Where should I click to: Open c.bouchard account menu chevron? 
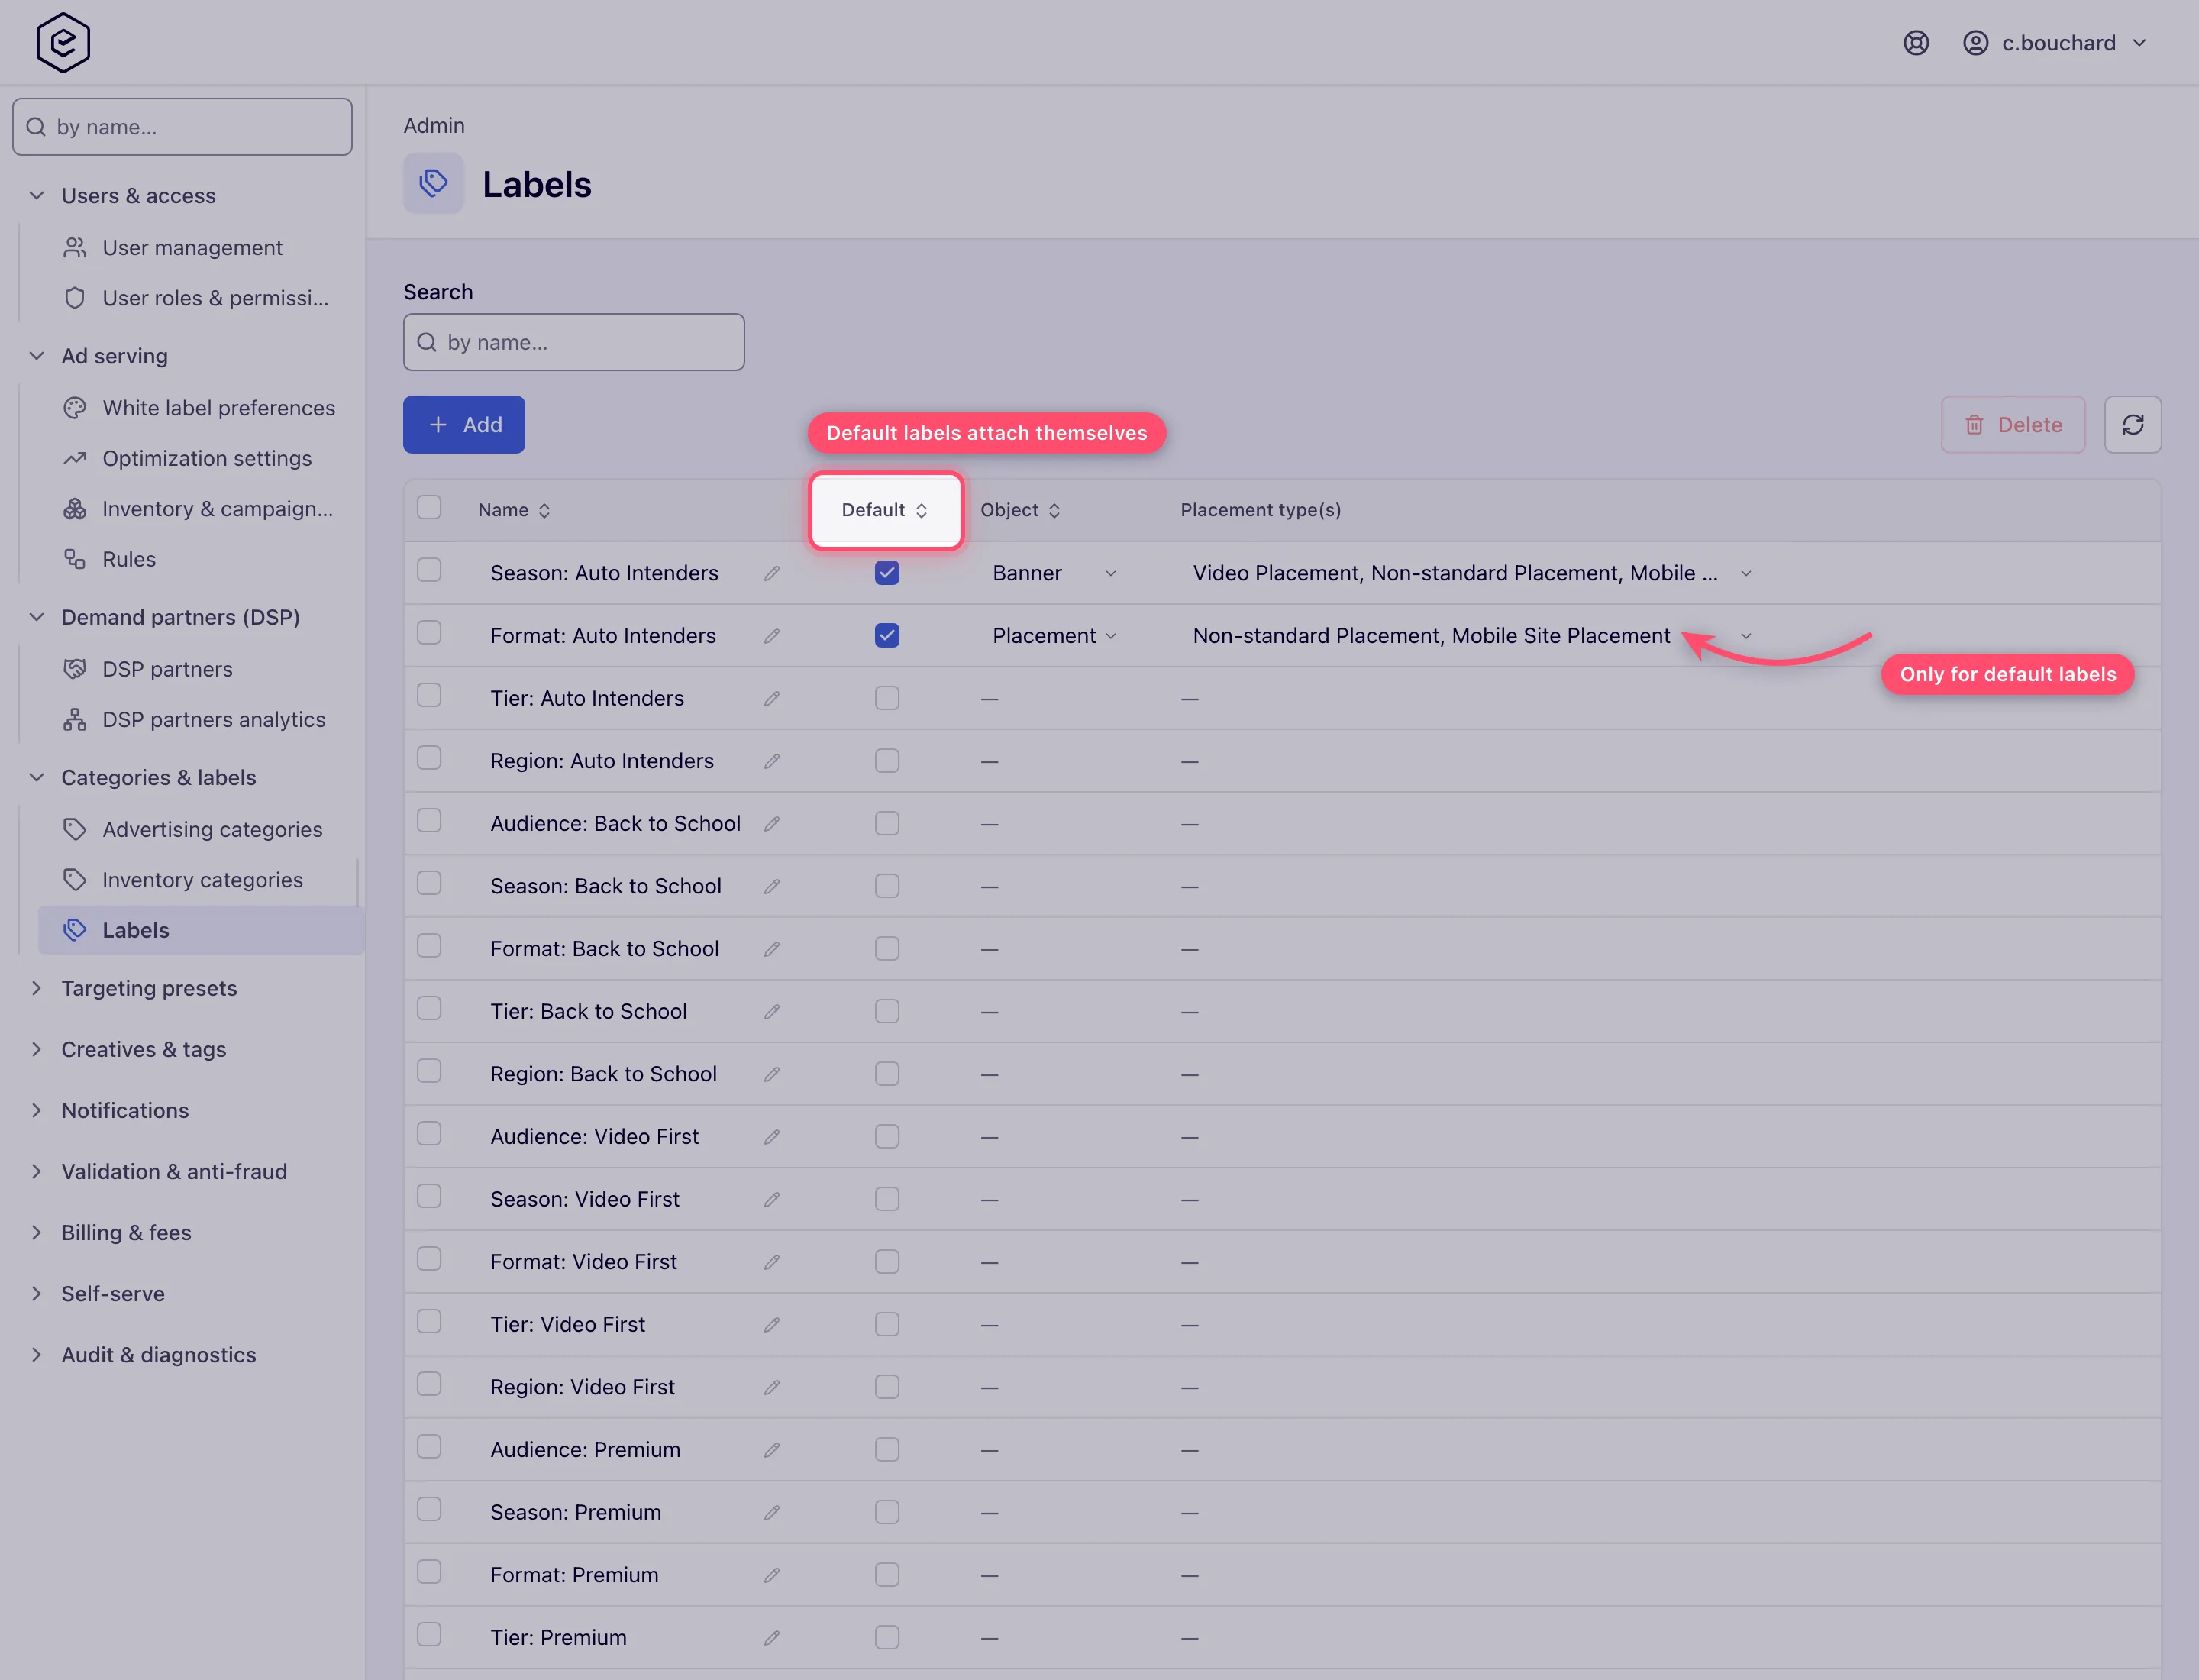pyautogui.click(x=2139, y=43)
